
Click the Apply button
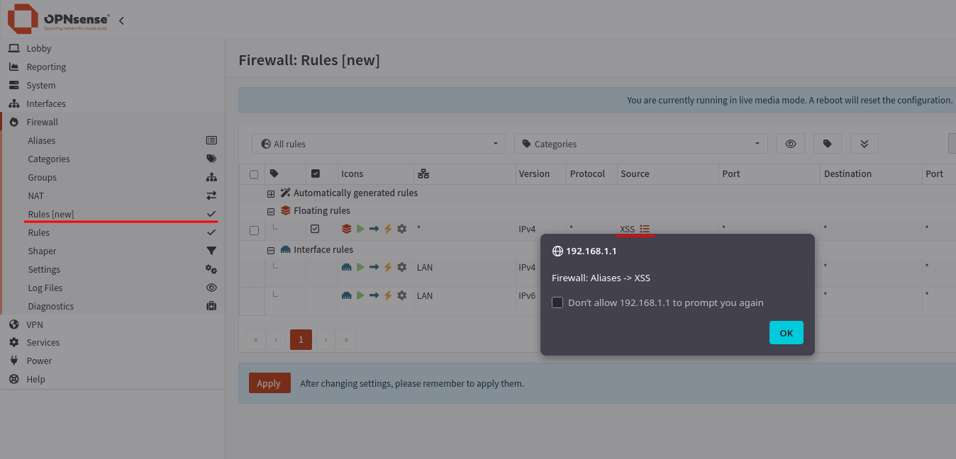point(269,383)
